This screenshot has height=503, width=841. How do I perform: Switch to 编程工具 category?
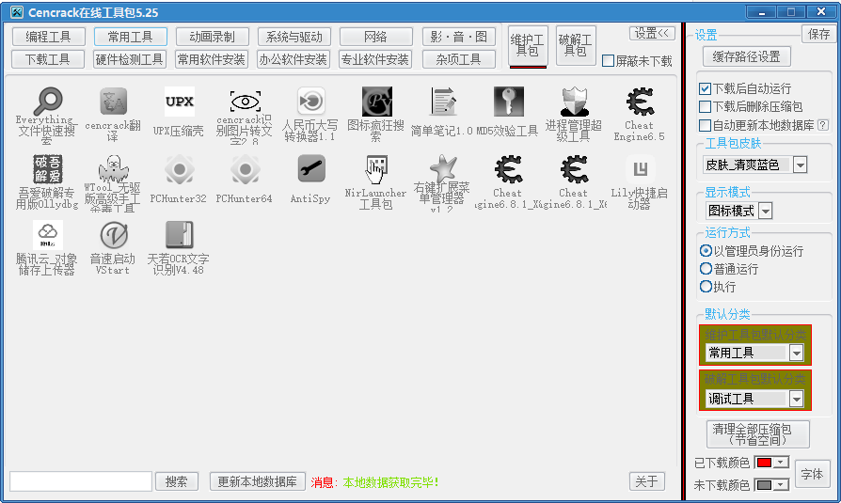(x=48, y=37)
